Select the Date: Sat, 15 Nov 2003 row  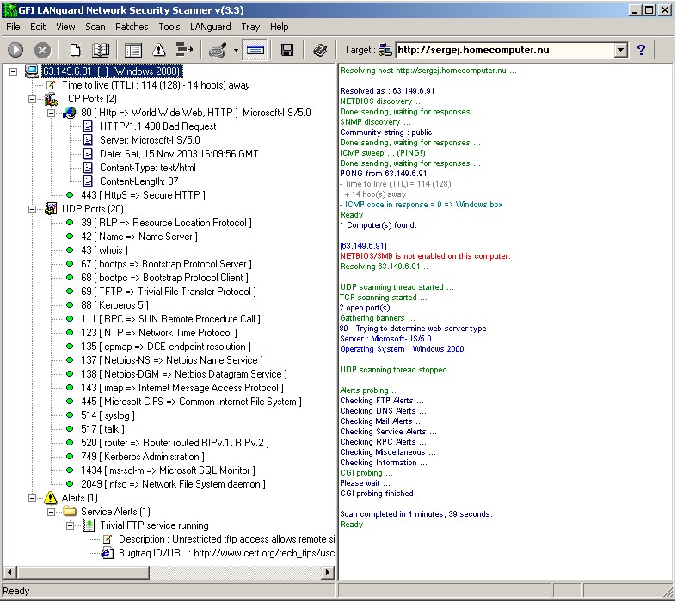tap(179, 154)
